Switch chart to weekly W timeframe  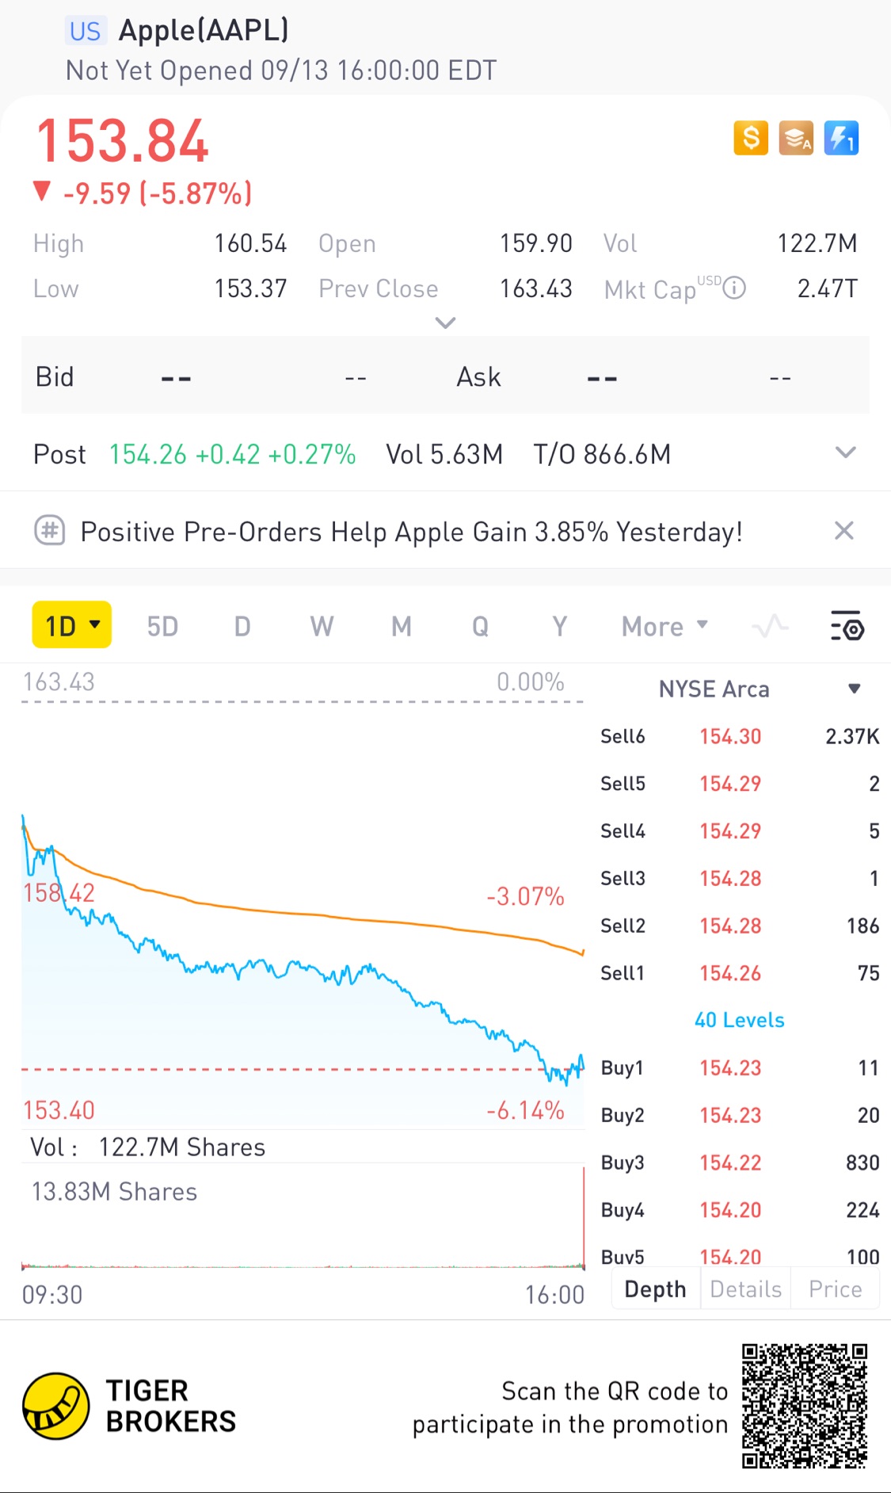[x=322, y=627]
